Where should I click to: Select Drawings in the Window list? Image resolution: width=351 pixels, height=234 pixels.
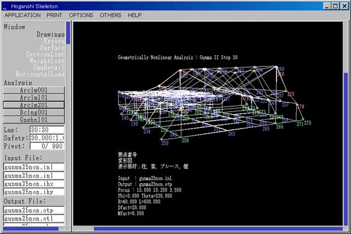click(50, 35)
